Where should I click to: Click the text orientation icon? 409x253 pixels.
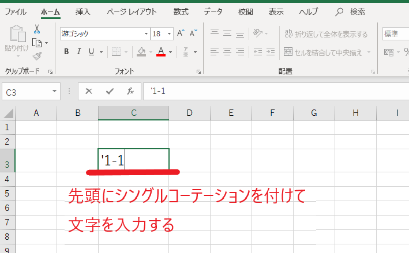(x=258, y=33)
